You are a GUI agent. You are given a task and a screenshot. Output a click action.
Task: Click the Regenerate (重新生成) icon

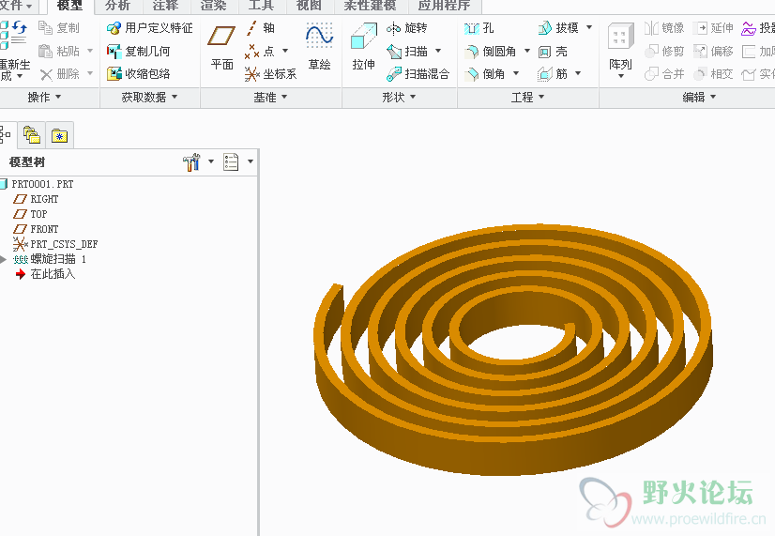[x=13, y=35]
